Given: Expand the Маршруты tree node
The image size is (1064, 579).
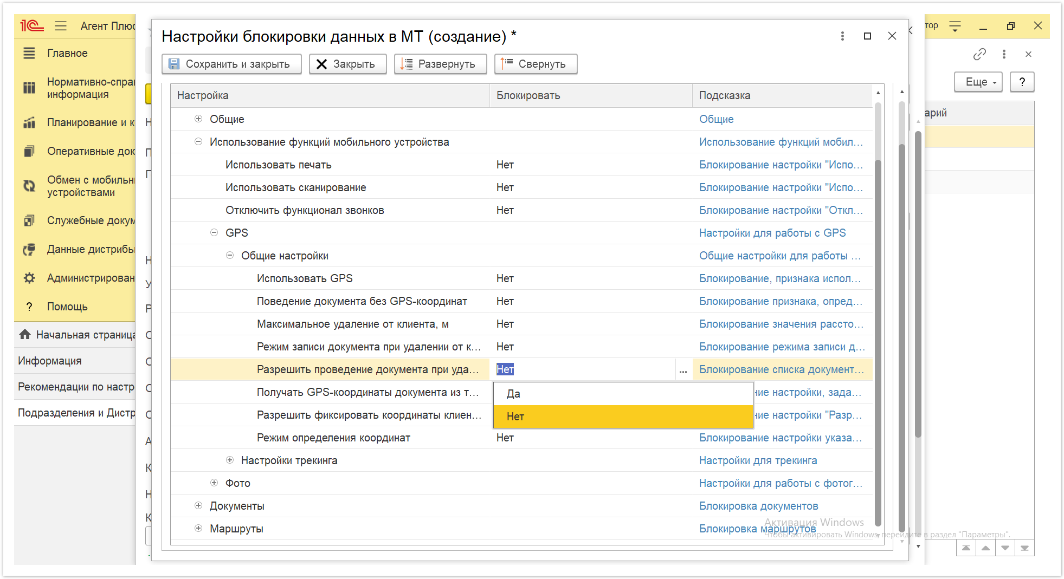Looking at the screenshot, I should click(x=198, y=528).
